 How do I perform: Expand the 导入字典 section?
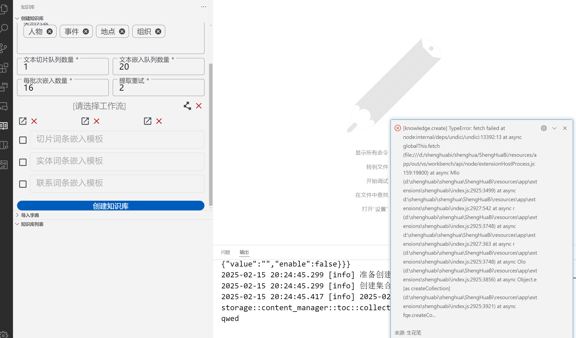click(x=30, y=215)
